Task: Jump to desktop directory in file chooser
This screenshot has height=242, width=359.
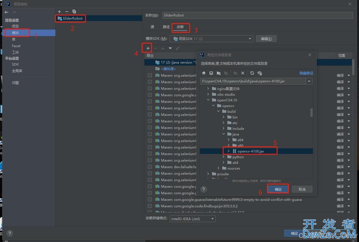Action: click(211, 73)
